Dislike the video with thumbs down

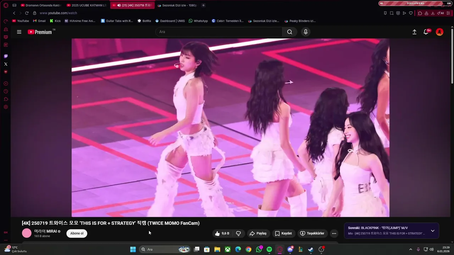coord(238,233)
